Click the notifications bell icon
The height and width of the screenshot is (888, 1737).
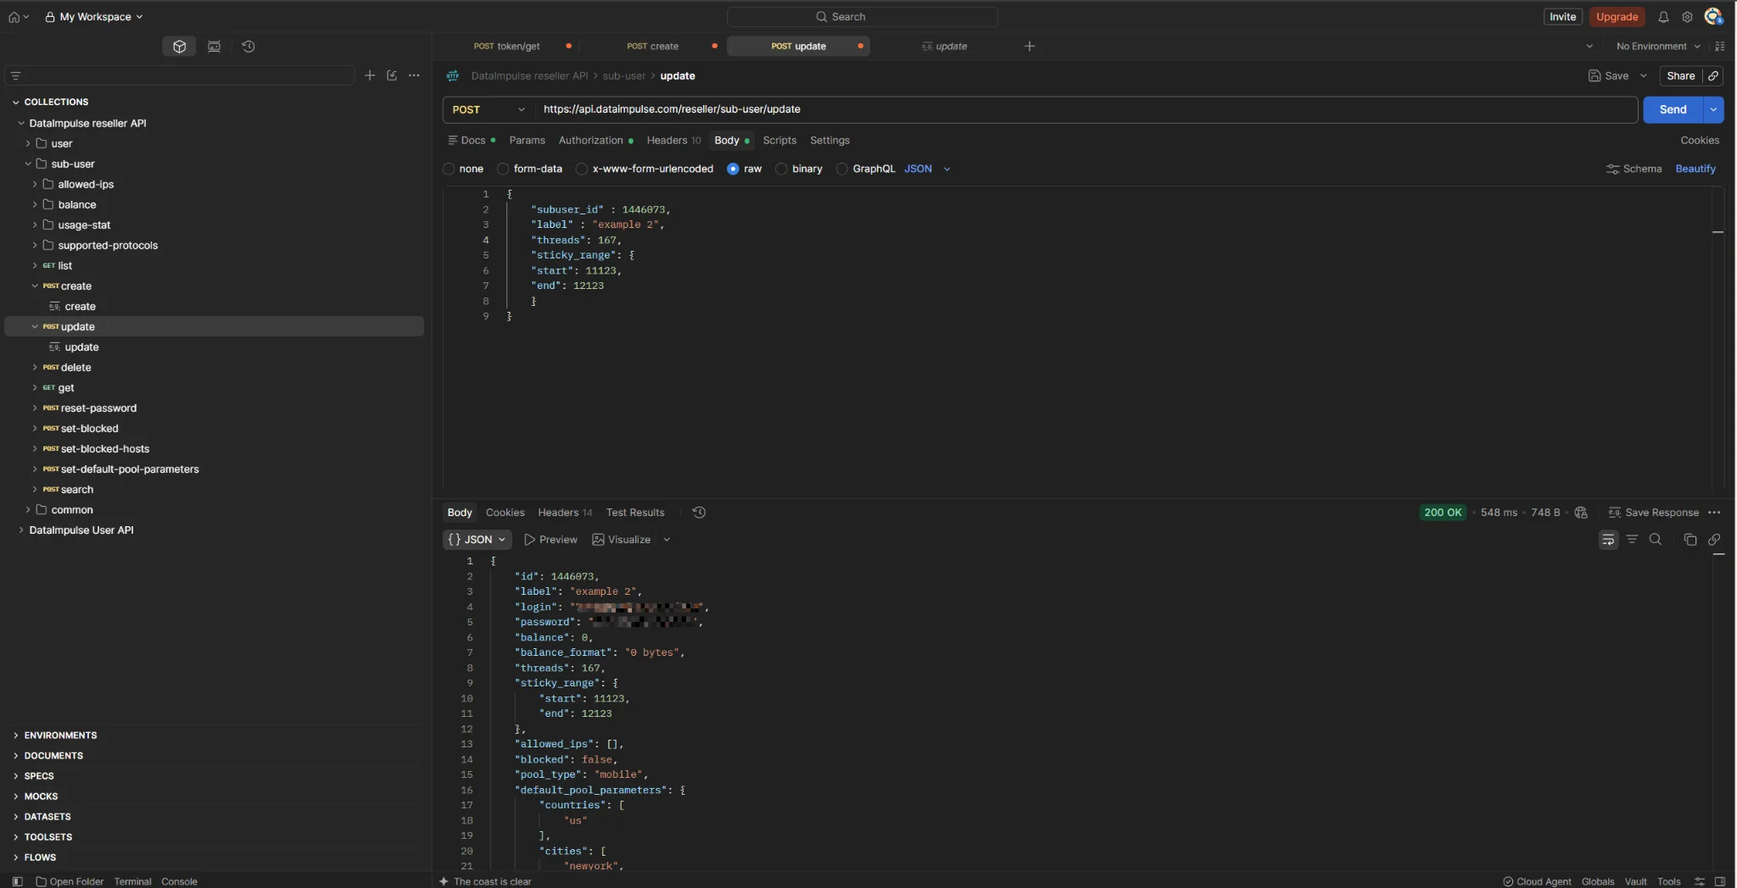1663,17
